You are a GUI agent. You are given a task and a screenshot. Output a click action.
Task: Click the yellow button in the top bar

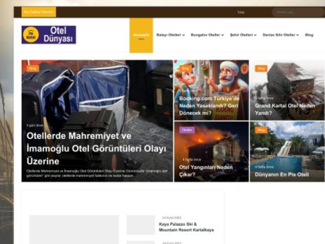point(39,12)
